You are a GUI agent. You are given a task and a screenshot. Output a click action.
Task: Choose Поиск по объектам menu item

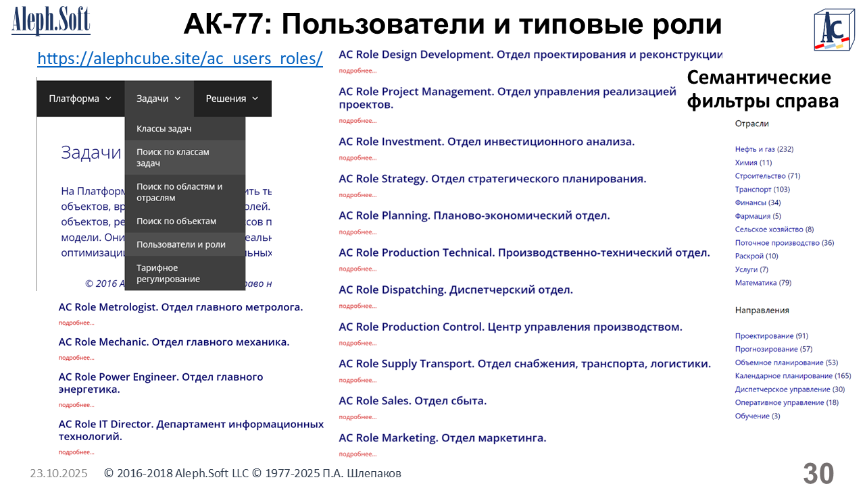(x=176, y=221)
